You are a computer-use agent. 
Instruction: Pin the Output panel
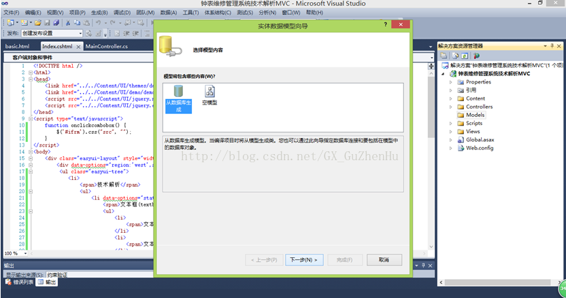coord(423,265)
